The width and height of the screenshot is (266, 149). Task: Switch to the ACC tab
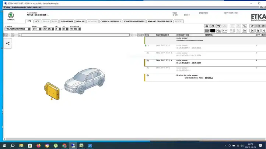37,21
